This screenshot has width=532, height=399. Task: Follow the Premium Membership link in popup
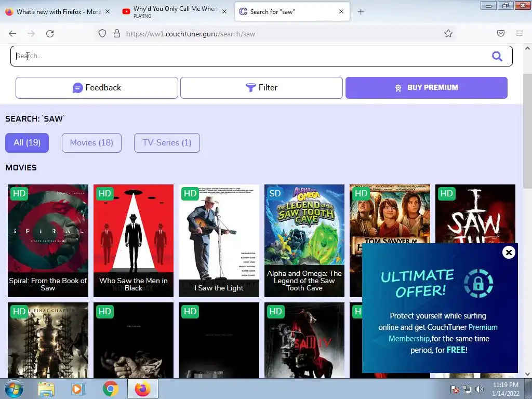pos(443,333)
